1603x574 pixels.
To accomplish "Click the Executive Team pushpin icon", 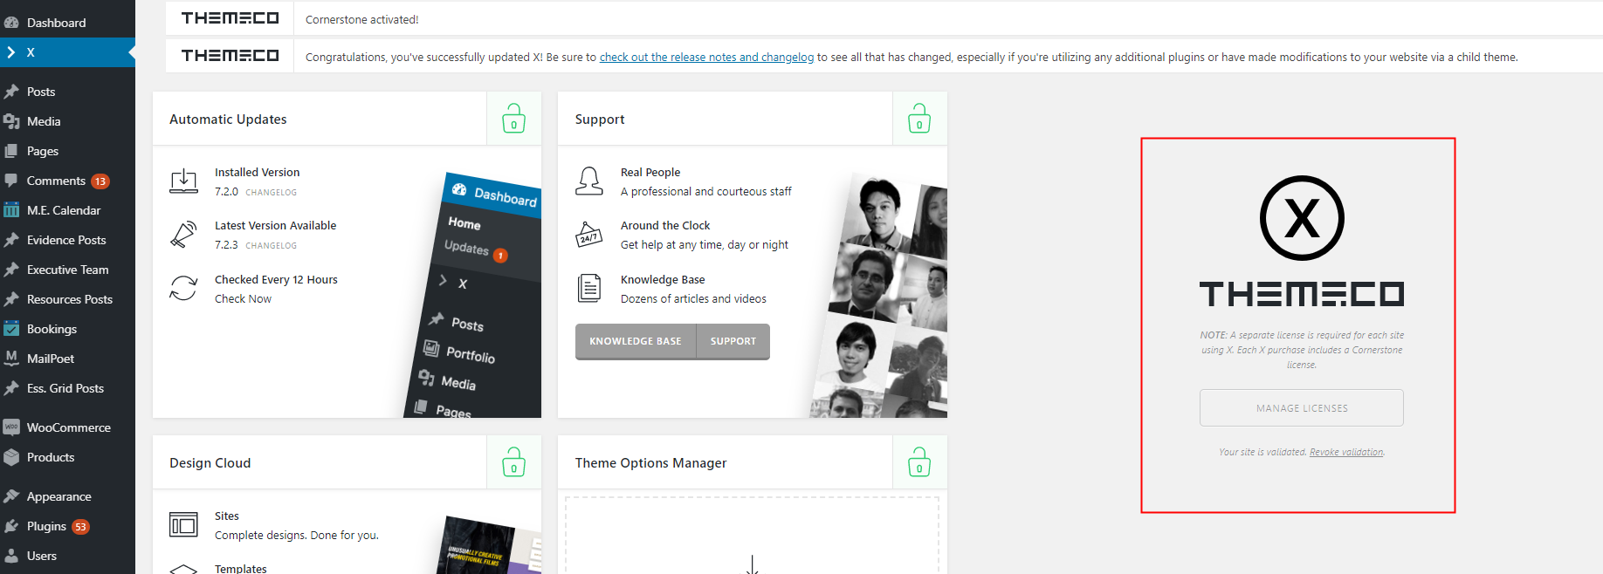I will tap(11, 270).
